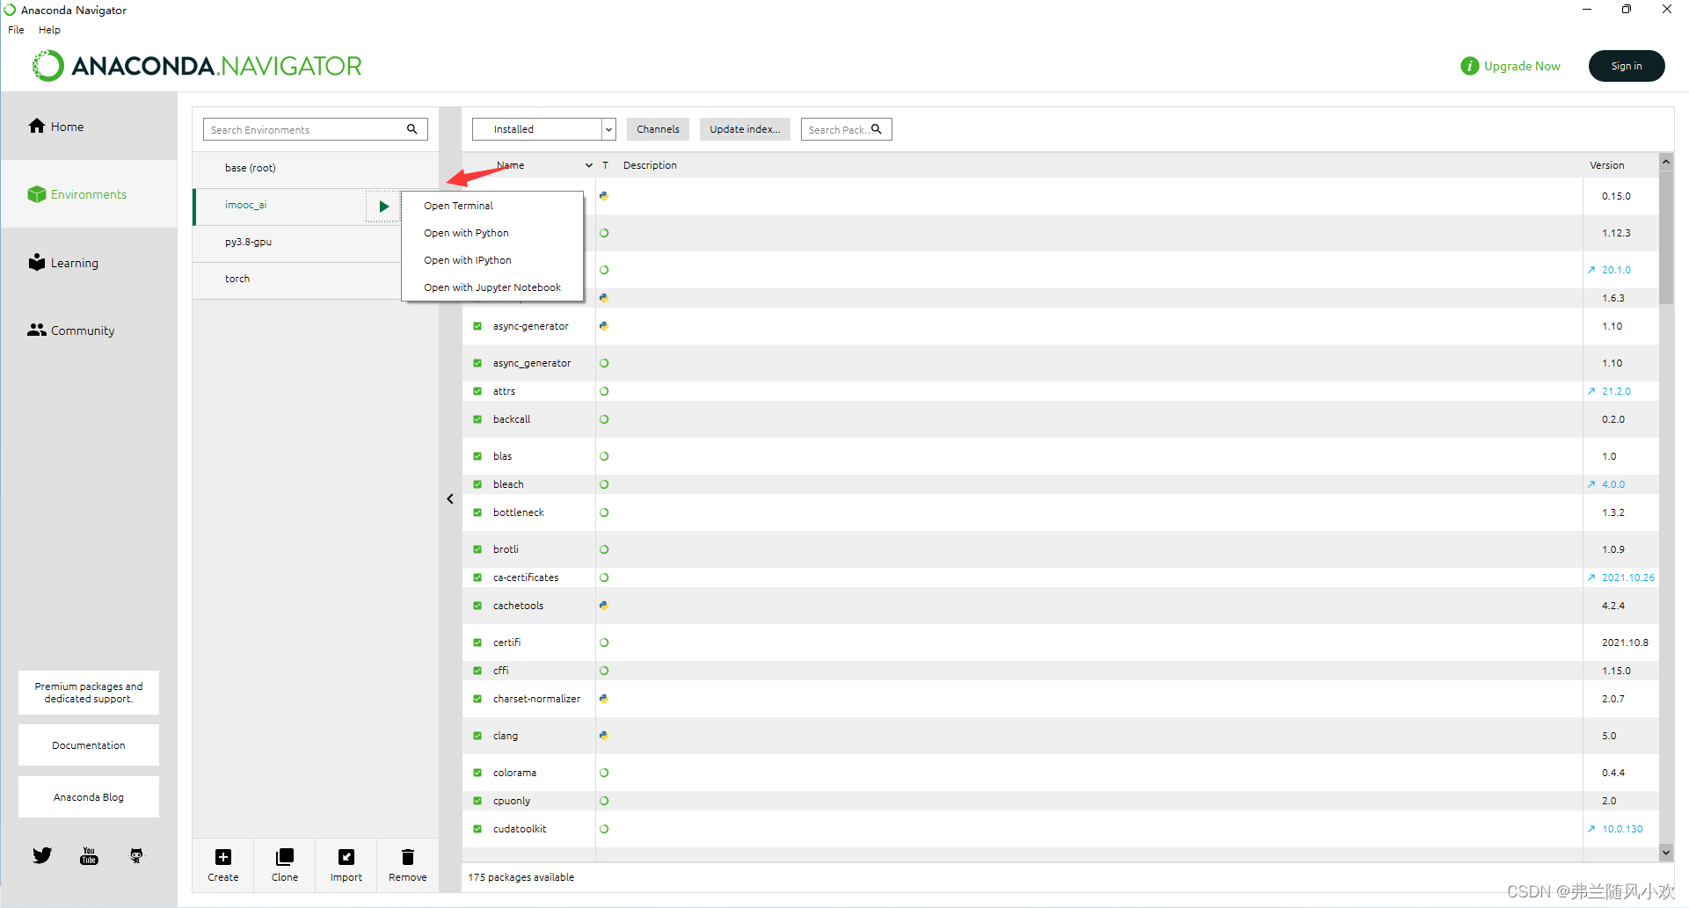Toggle the async_generator package checkbox
The image size is (1689, 908).
tap(477, 363)
